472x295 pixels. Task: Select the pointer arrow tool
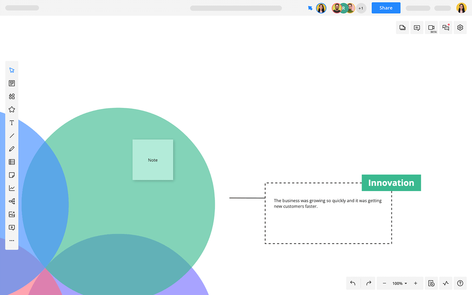point(12,70)
